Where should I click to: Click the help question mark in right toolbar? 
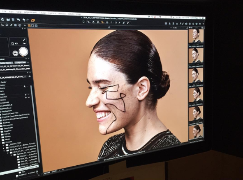(203, 24)
